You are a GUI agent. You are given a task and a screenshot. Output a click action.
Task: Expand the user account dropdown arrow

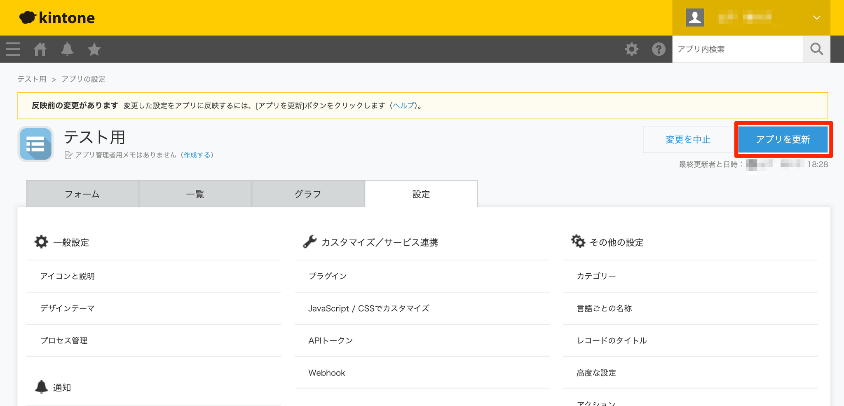tap(816, 18)
